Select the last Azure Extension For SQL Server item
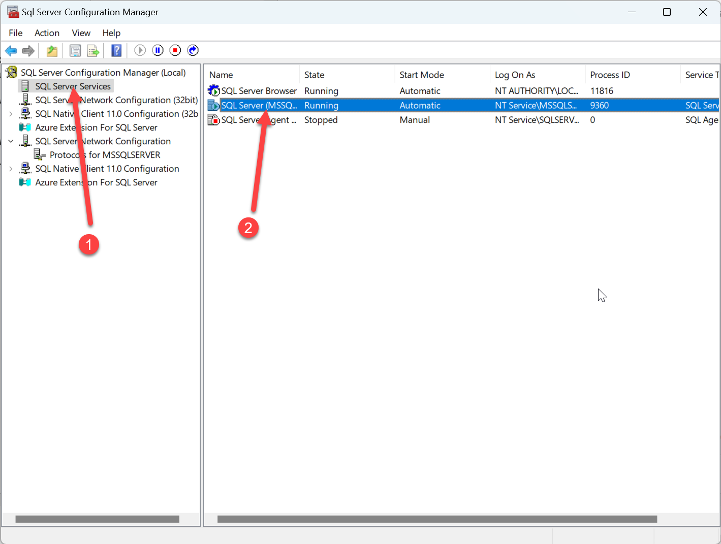The width and height of the screenshot is (721, 544). [96, 182]
